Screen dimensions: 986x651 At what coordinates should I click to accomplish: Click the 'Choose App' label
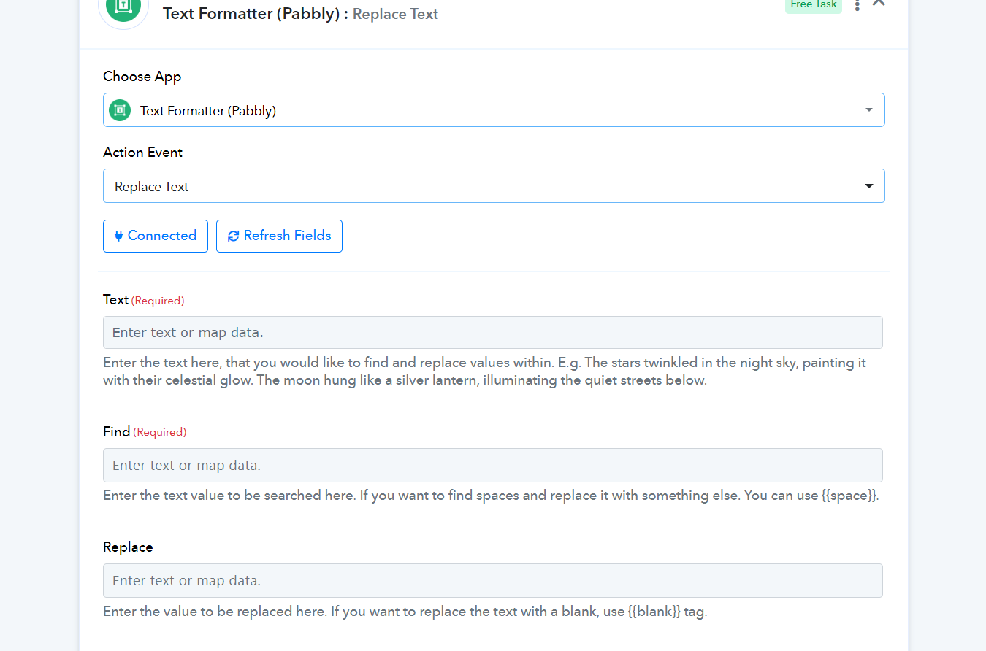coord(142,77)
